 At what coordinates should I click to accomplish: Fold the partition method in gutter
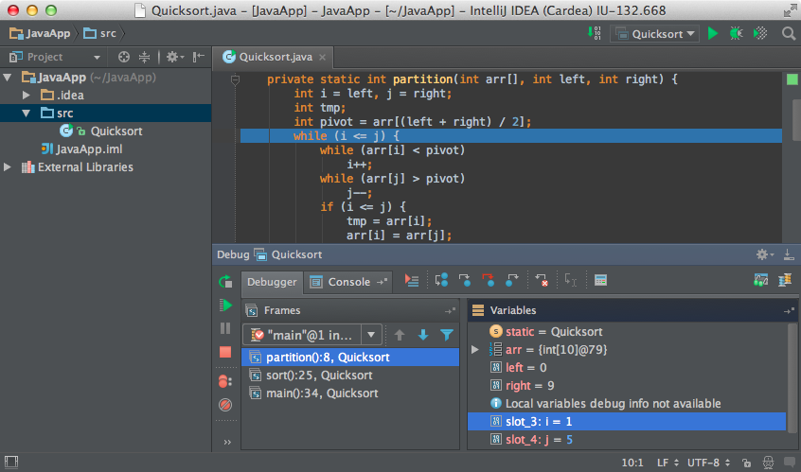235,80
